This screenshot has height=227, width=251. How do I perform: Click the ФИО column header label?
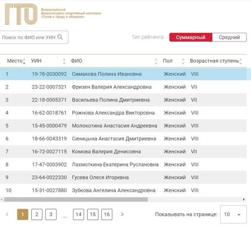point(76,61)
